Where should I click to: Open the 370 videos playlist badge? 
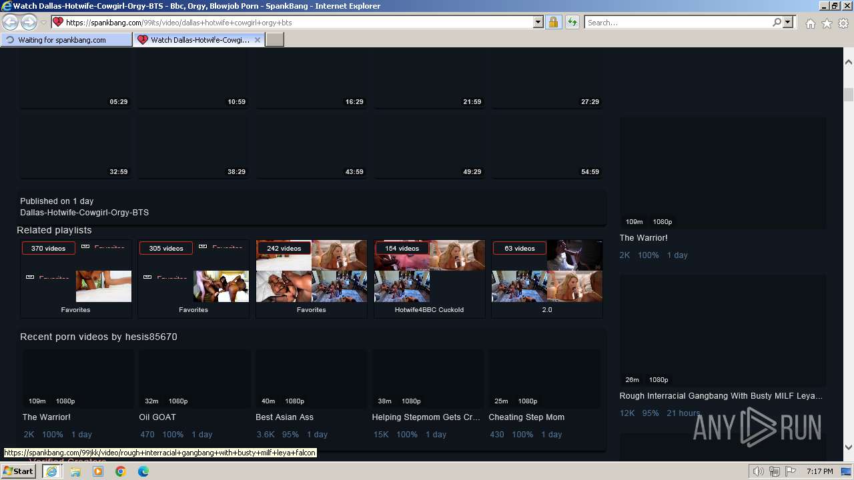pos(48,248)
